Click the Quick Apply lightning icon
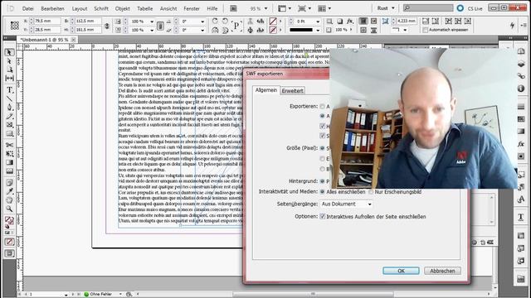 (513, 25)
